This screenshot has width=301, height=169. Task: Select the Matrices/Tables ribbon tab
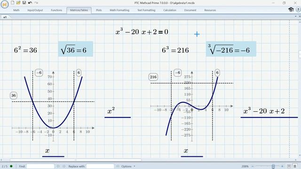pos(79,10)
